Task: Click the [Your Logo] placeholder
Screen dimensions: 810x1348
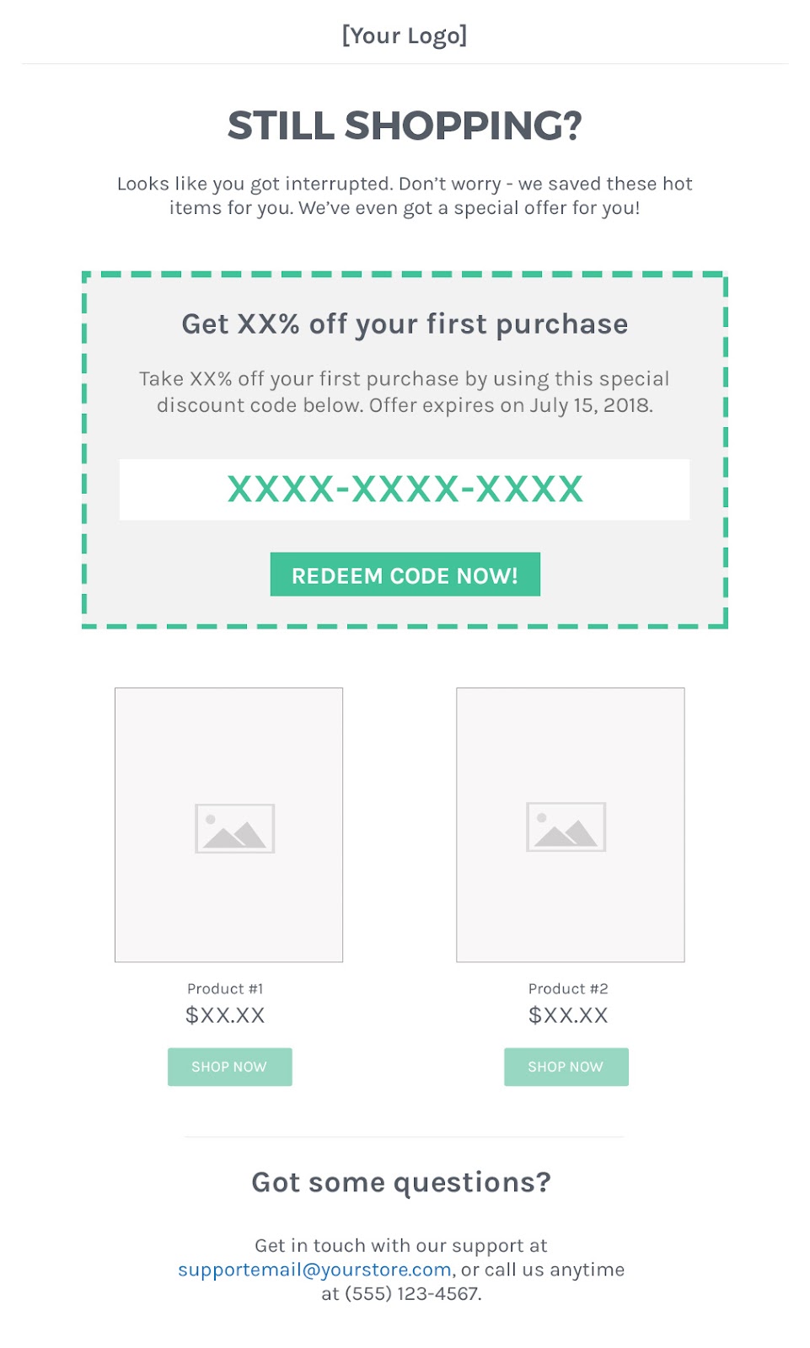Action: (x=405, y=35)
